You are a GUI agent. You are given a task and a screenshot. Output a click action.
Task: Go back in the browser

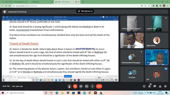pos(2,6)
